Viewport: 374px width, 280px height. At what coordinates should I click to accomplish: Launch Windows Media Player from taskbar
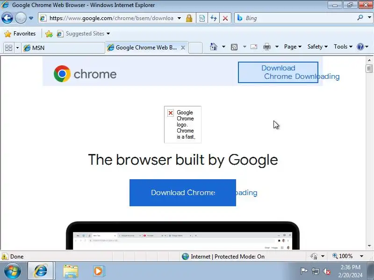(x=98, y=271)
